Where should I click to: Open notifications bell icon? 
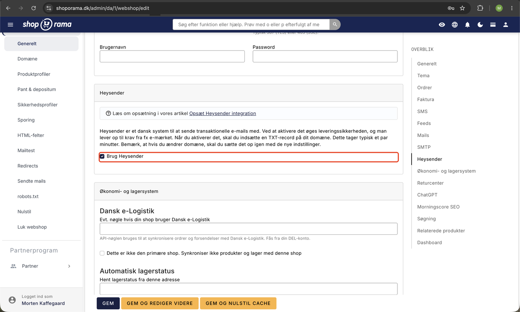point(467,24)
